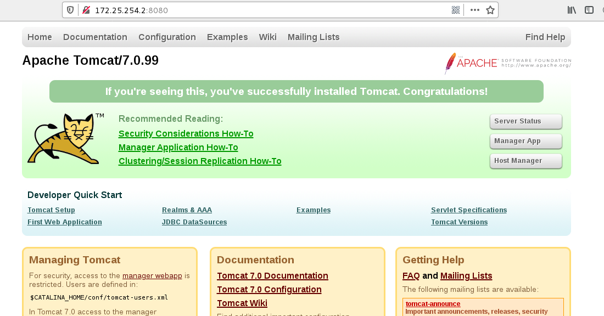Toggle the sidebar icon in toolbar
The width and height of the screenshot is (604, 316).
pos(589,10)
